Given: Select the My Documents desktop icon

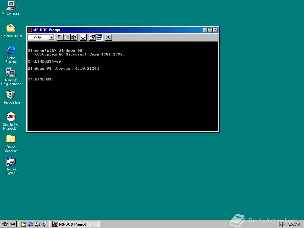Looking at the screenshot, I should (x=11, y=31).
